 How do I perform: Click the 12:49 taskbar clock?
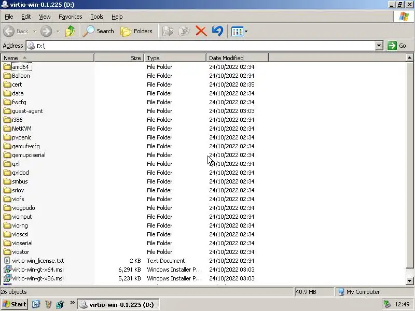[x=402, y=304]
